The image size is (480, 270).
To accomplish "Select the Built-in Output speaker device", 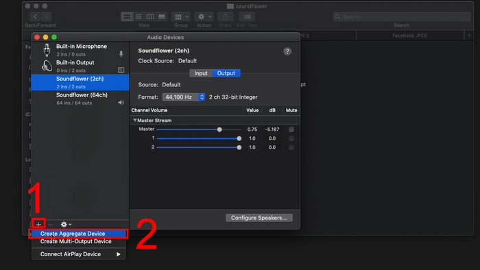I will [x=80, y=66].
